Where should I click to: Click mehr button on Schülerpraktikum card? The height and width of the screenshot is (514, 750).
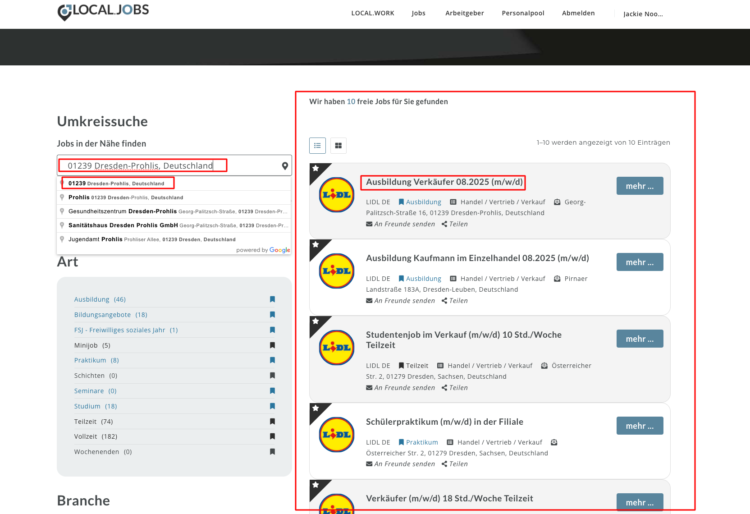640,426
